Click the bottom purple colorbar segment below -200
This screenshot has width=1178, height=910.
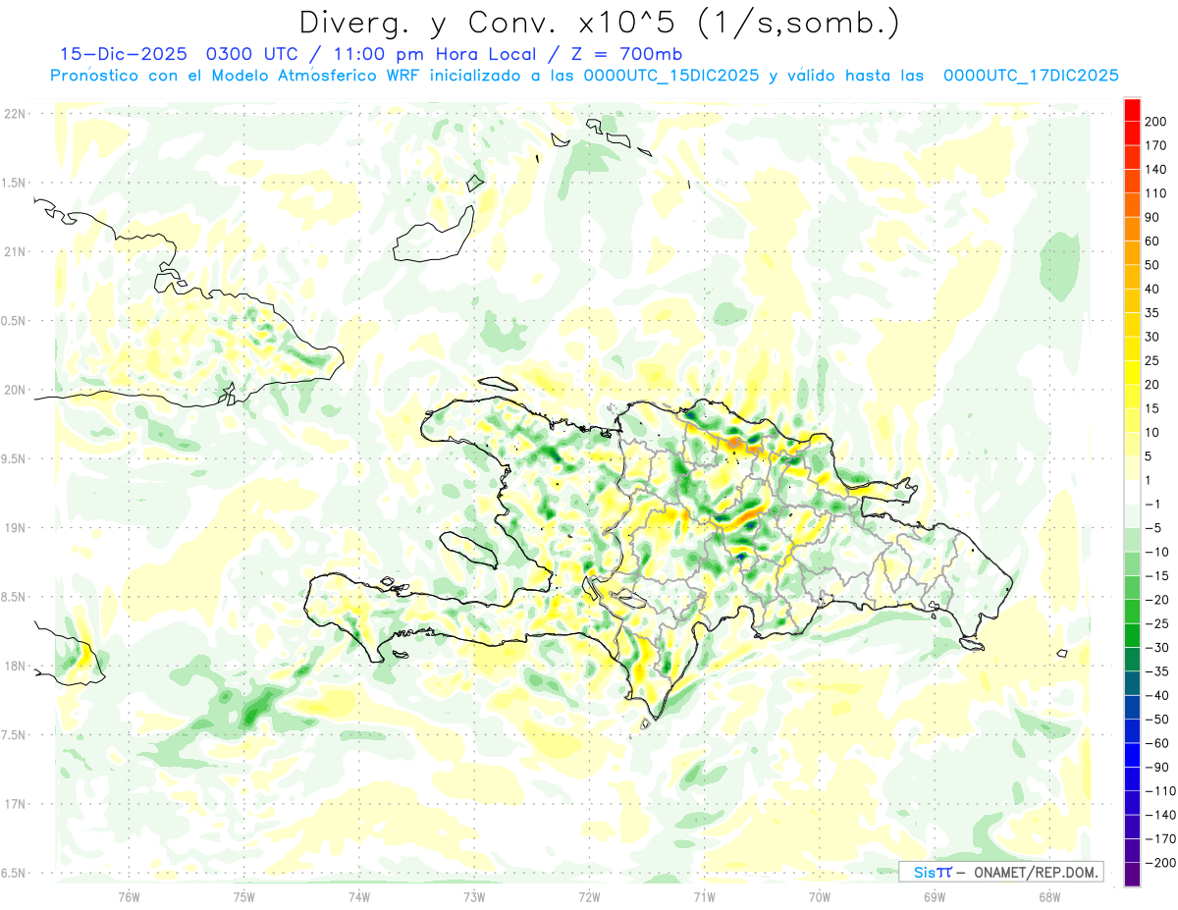coord(1132,876)
